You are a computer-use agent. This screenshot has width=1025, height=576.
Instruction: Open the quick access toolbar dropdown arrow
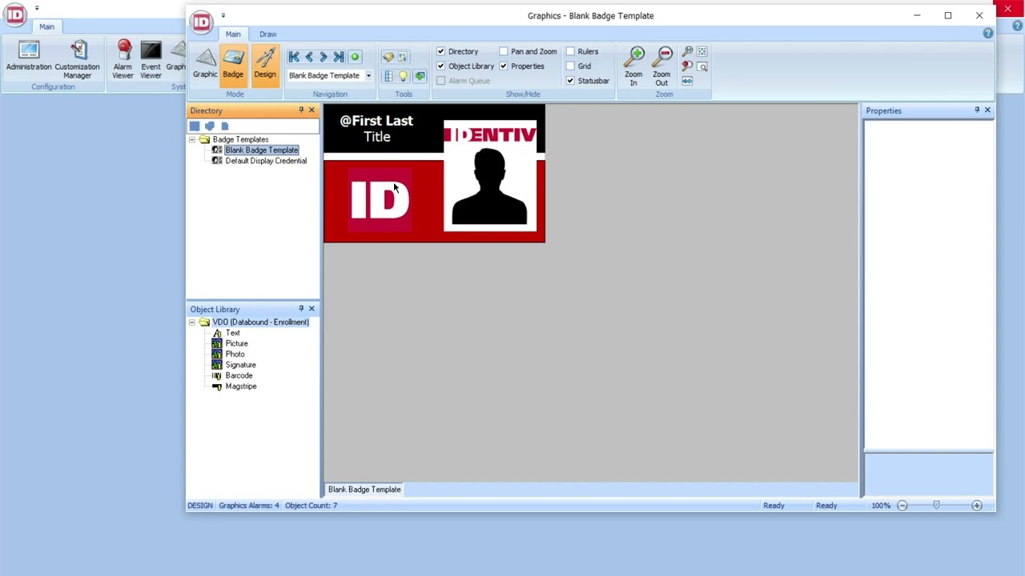223,15
